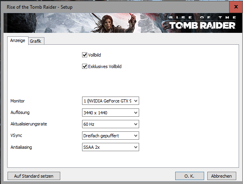Click the window title Rise of the Tomb Raider - Setup
The width and height of the screenshot is (243, 184).
pos(40,7)
